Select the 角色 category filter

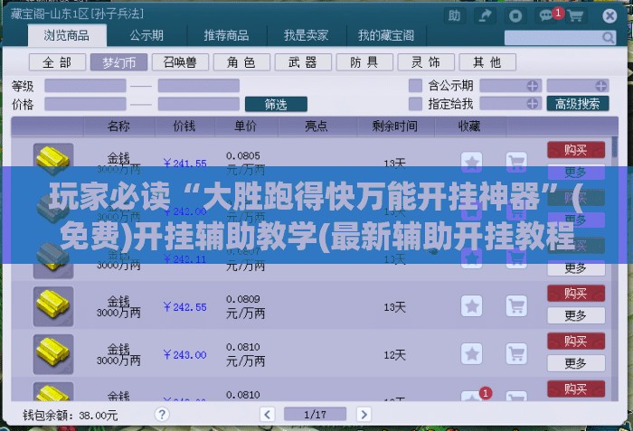point(241,62)
